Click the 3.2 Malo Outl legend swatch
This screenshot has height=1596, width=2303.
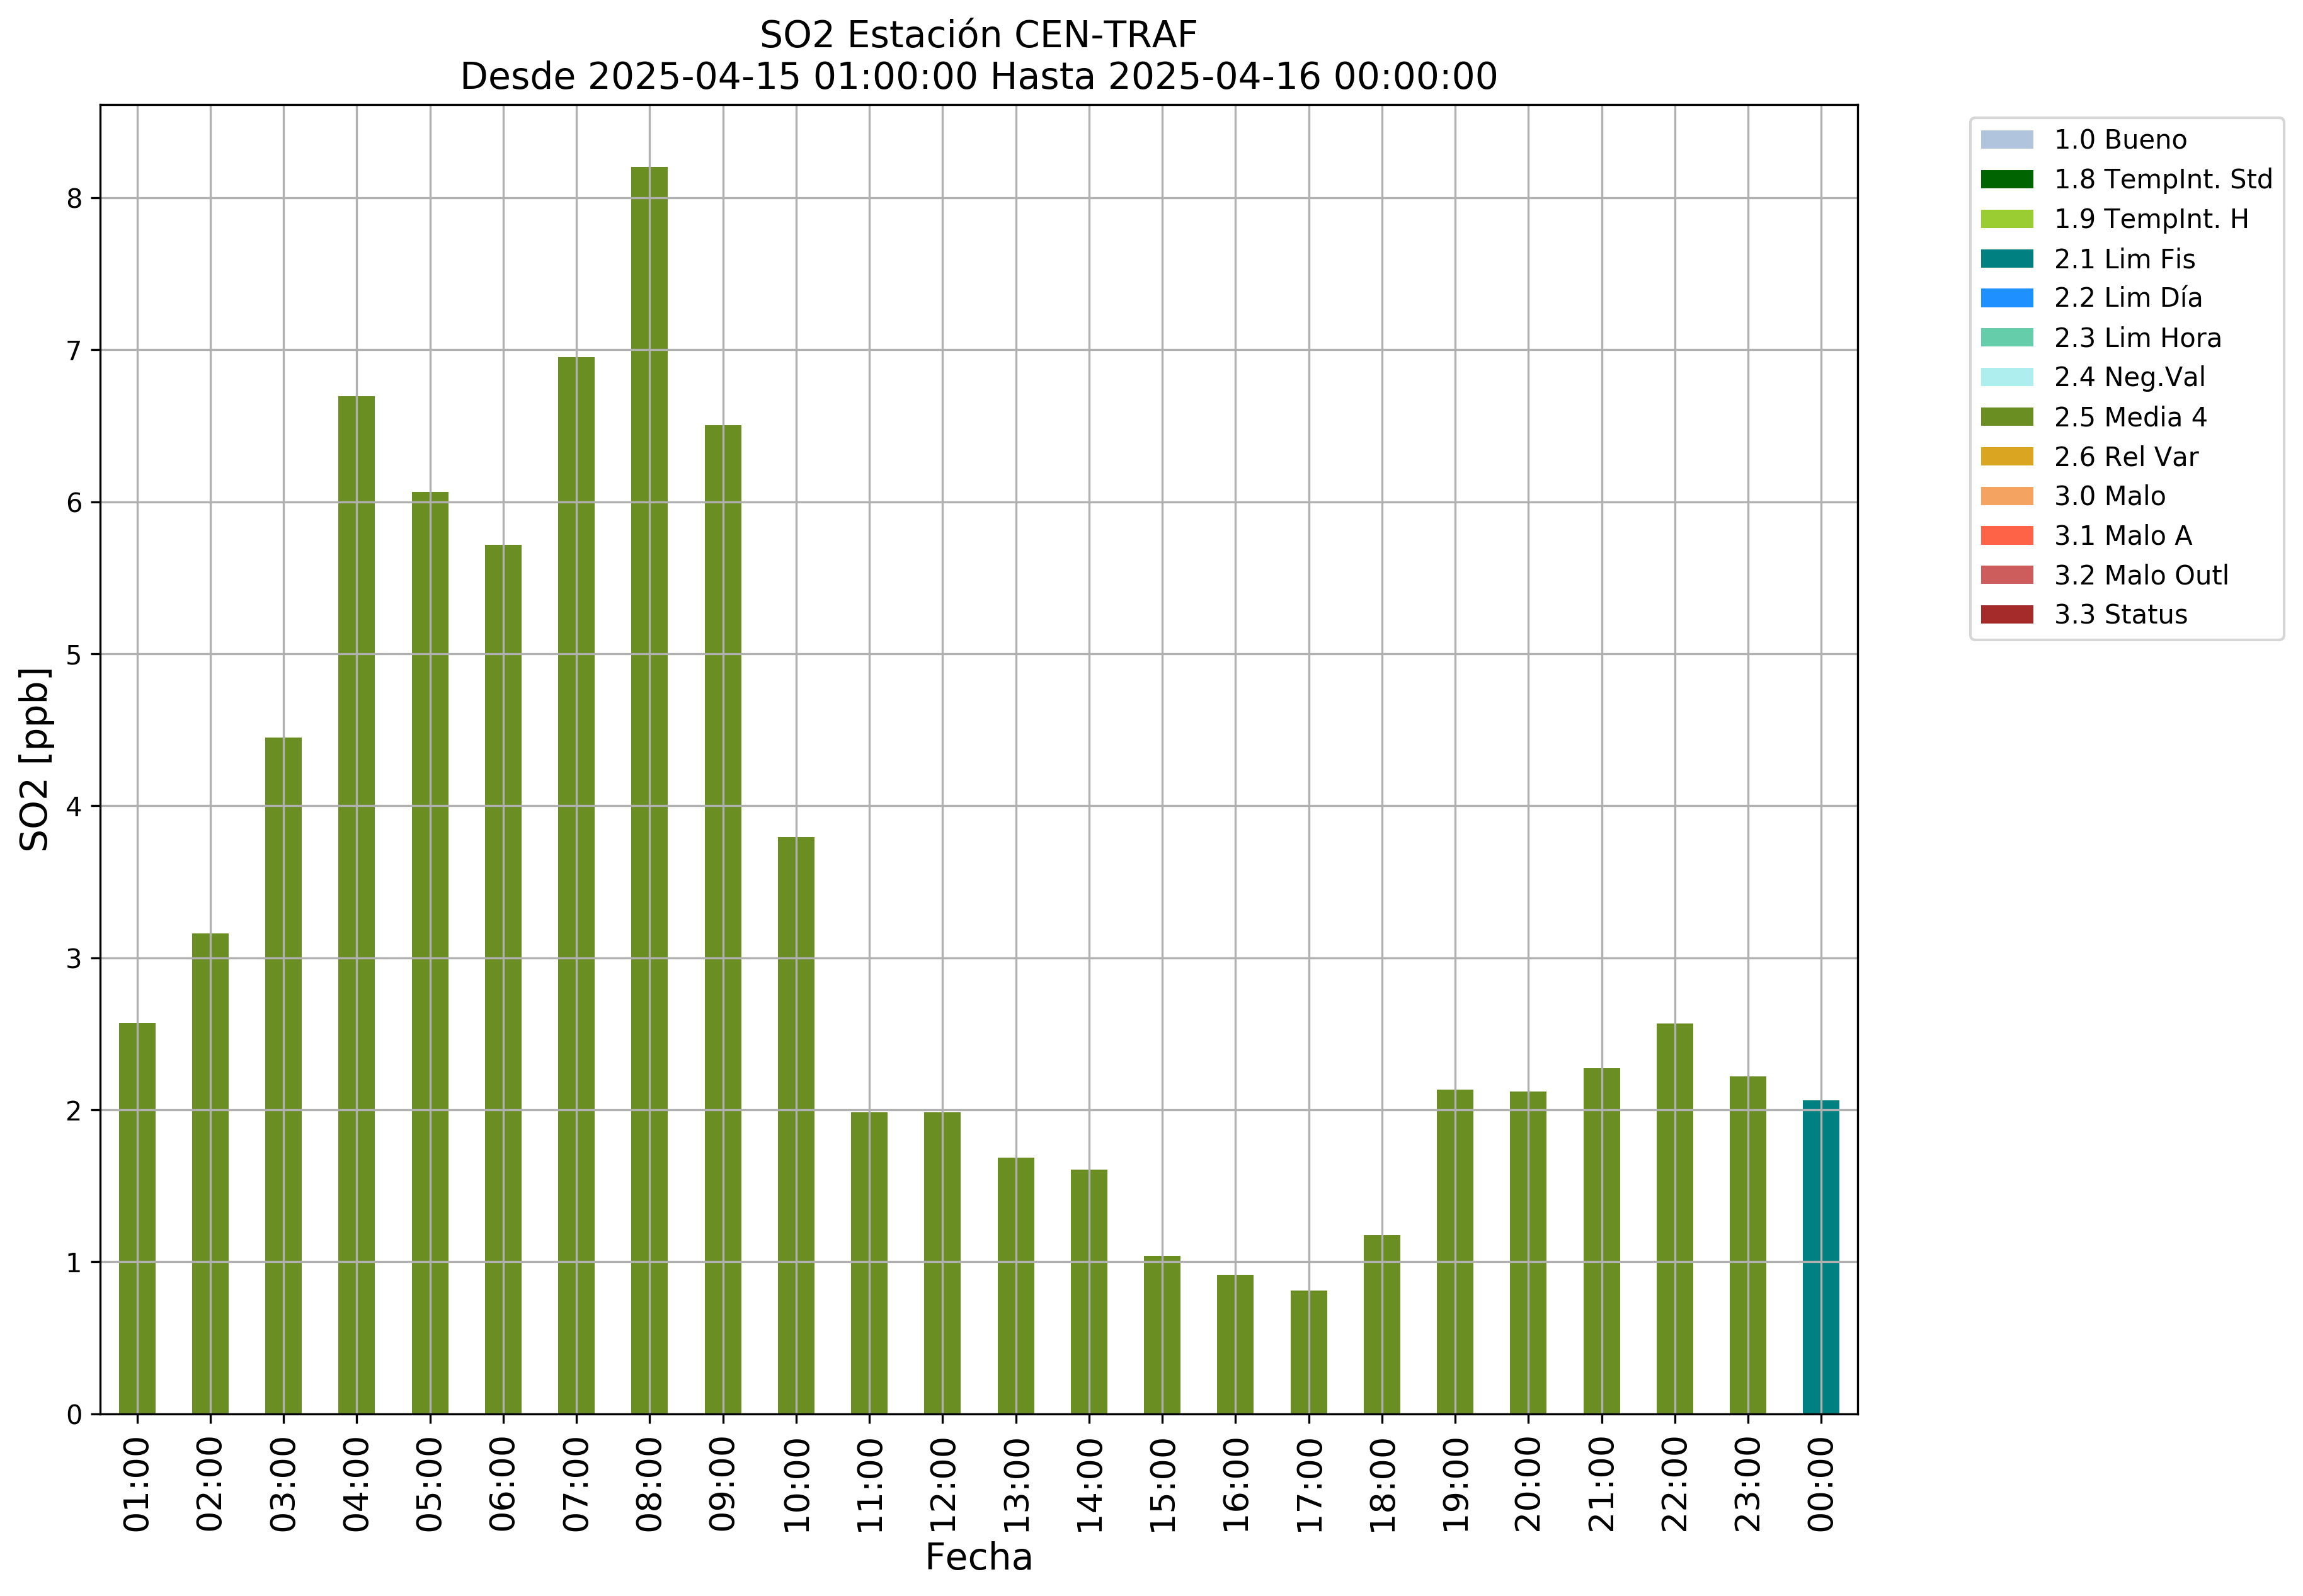tap(2006, 575)
